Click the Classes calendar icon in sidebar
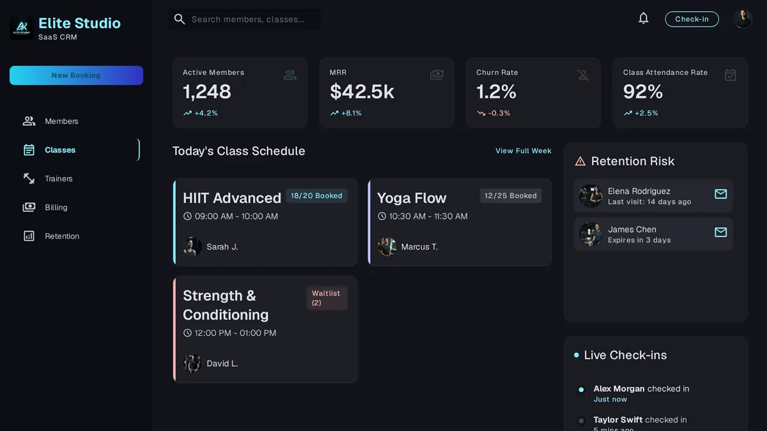Screen dimensions: 767x431 [29, 150]
